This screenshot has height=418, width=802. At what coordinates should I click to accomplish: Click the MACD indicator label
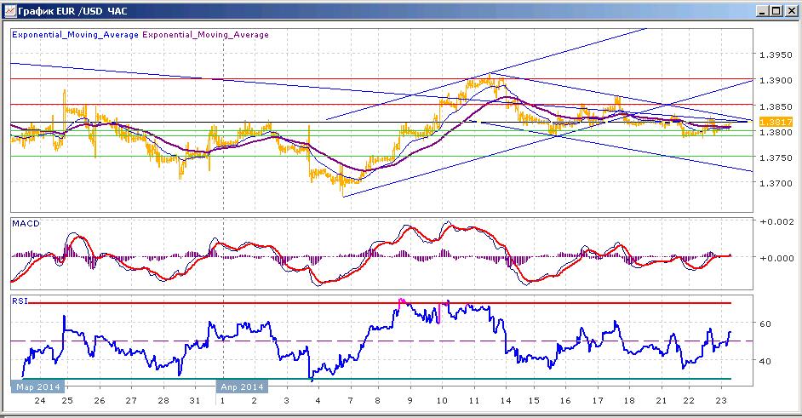click(x=26, y=224)
